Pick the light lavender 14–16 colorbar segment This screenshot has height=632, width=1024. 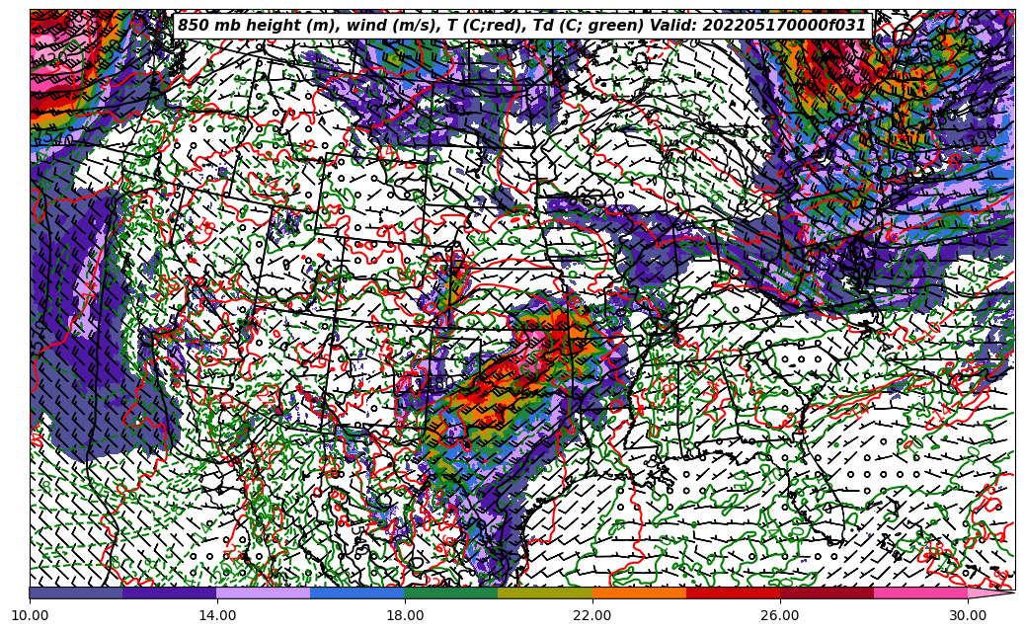(264, 592)
